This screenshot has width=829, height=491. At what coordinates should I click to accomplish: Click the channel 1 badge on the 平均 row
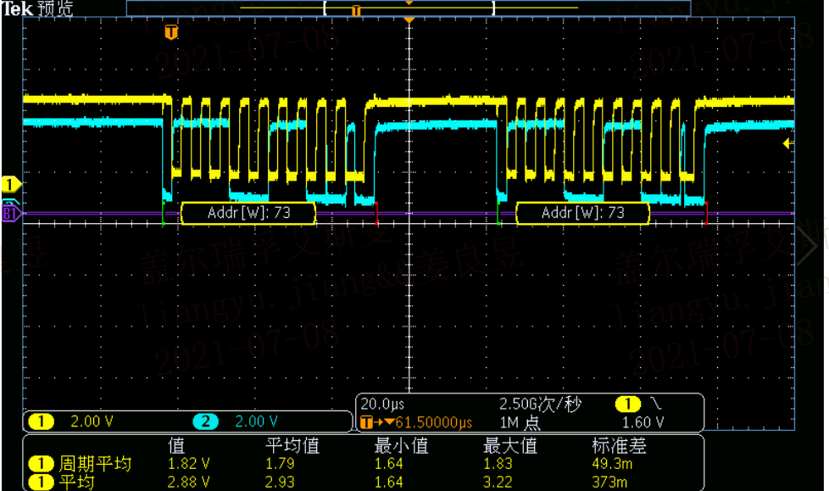tap(41, 482)
